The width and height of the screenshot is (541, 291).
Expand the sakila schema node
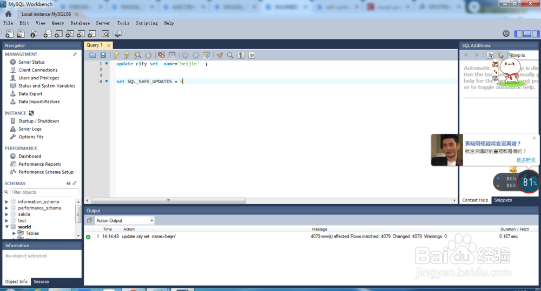(x=6, y=214)
